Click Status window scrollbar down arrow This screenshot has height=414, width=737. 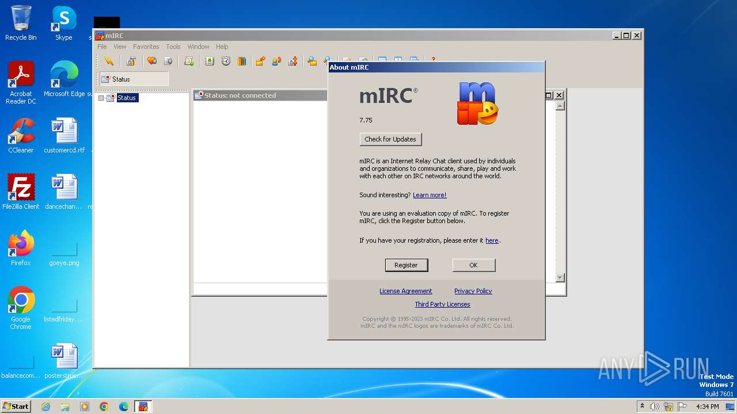tap(560, 278)
